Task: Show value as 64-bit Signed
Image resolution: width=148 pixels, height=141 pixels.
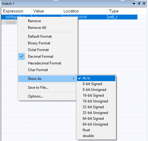Action: tap(96, 119)
